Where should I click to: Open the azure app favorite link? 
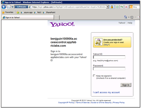pos(27,12)
